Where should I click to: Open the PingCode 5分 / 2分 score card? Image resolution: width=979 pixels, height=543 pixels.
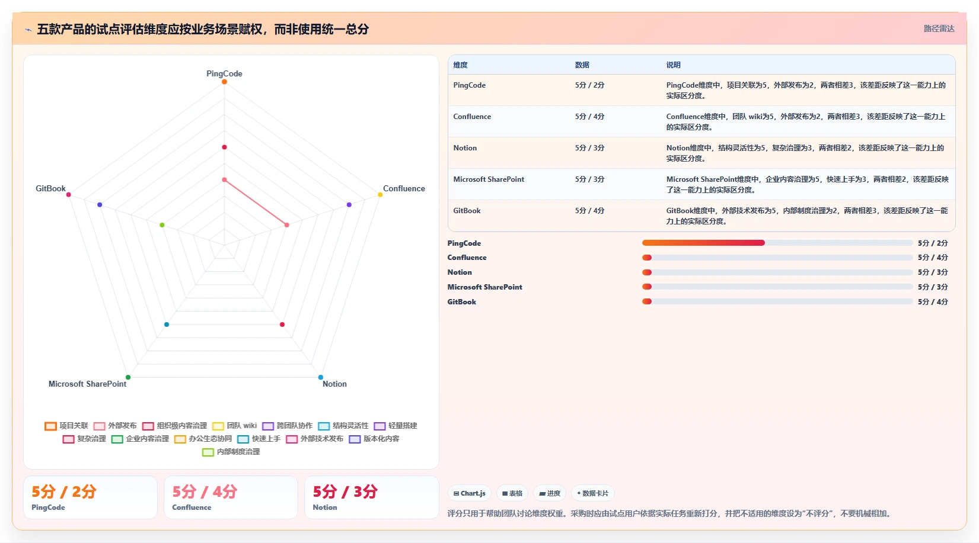[x=90, y=497]
